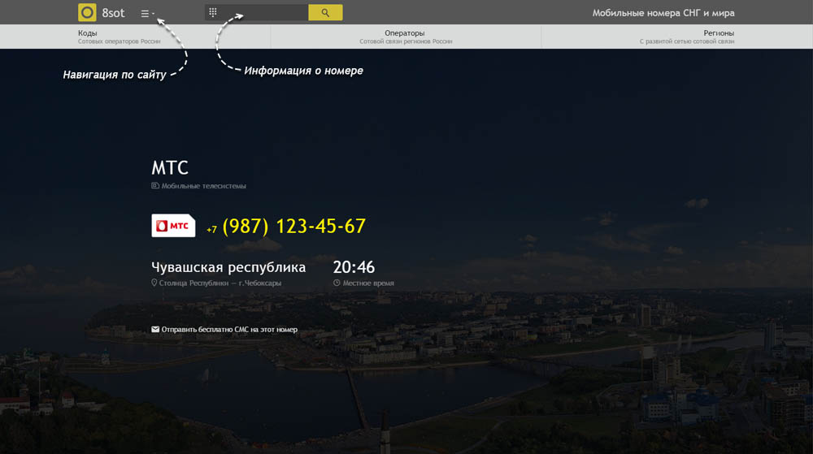Open the hamburger navigation menu dropdown
Viewport: 813px width, 454px height.
(147, 14)
